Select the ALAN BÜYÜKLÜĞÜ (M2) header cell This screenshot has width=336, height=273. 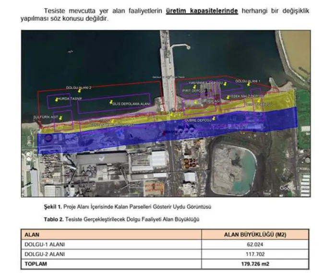click(x=255, y=235)
